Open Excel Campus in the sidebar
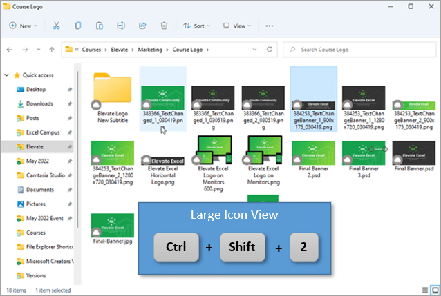The height and width of the screenshot is (296, 441). (44, 132)
